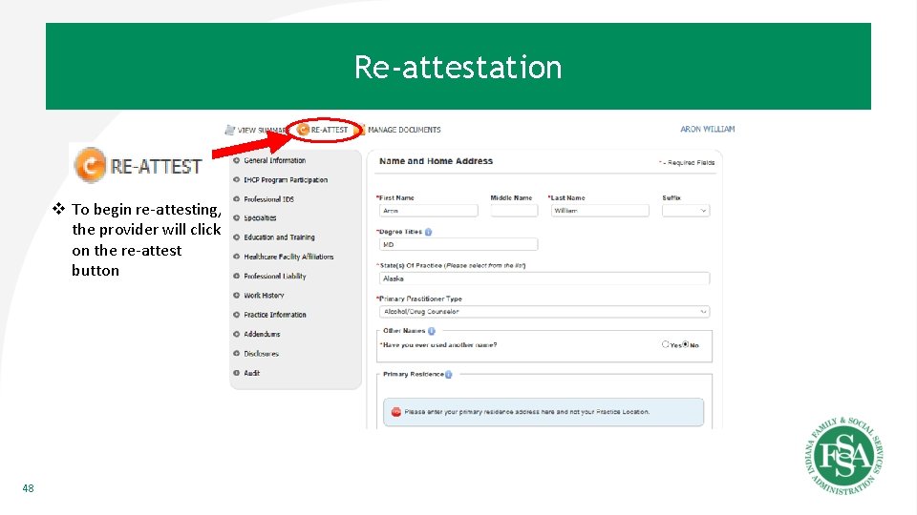
Task: Go to Professional Liability section
Action: [x=275, y=276]
